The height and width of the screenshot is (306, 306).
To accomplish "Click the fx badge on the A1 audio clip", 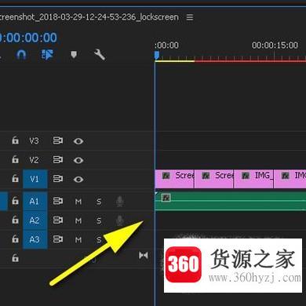I will (166, 198).
